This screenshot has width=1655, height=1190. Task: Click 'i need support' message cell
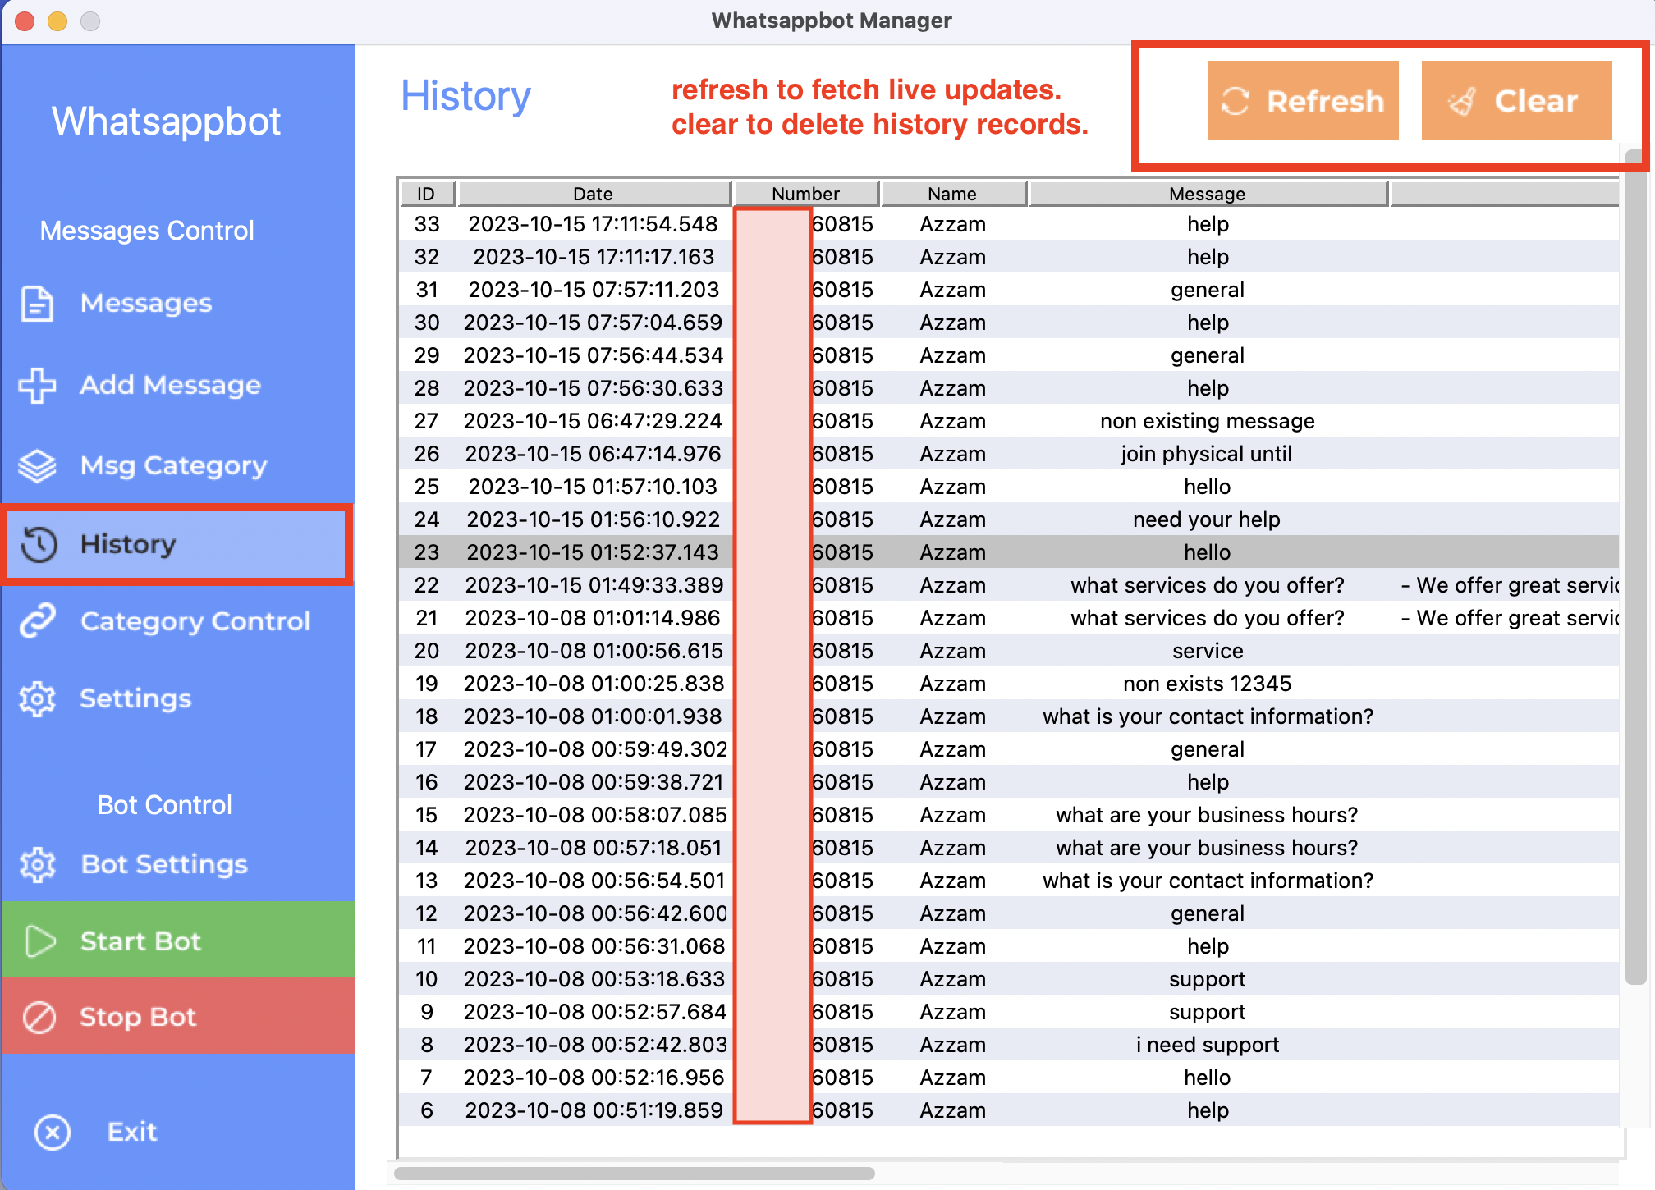coord(1208,1045)
